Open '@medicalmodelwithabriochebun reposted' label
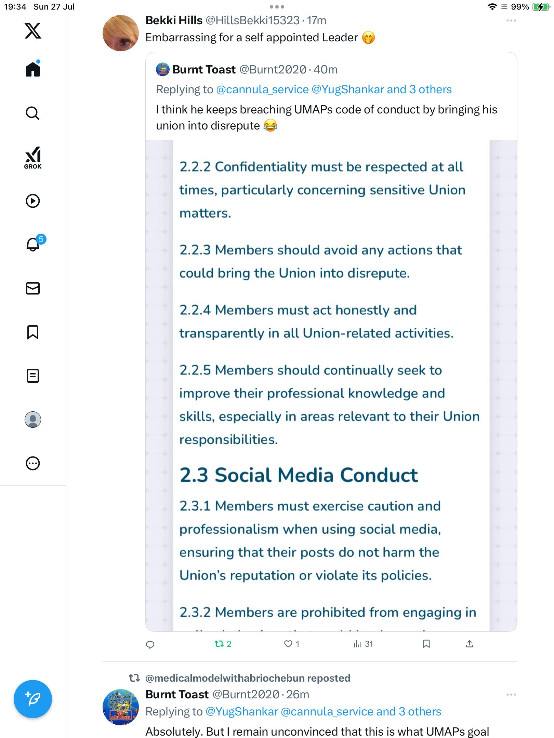The width and height of the screenshot is (554, 738). pos(248,678)
